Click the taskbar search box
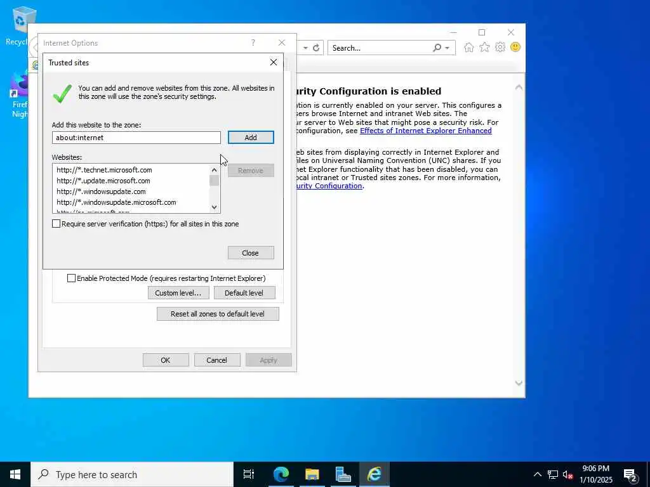Screen dimensions: 650x487 point(132,474)
